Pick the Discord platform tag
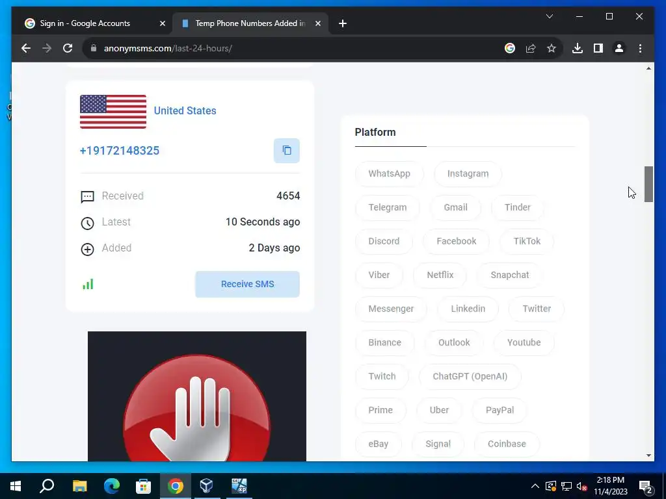Screen dimensions: 666x499 coord(384,241)
